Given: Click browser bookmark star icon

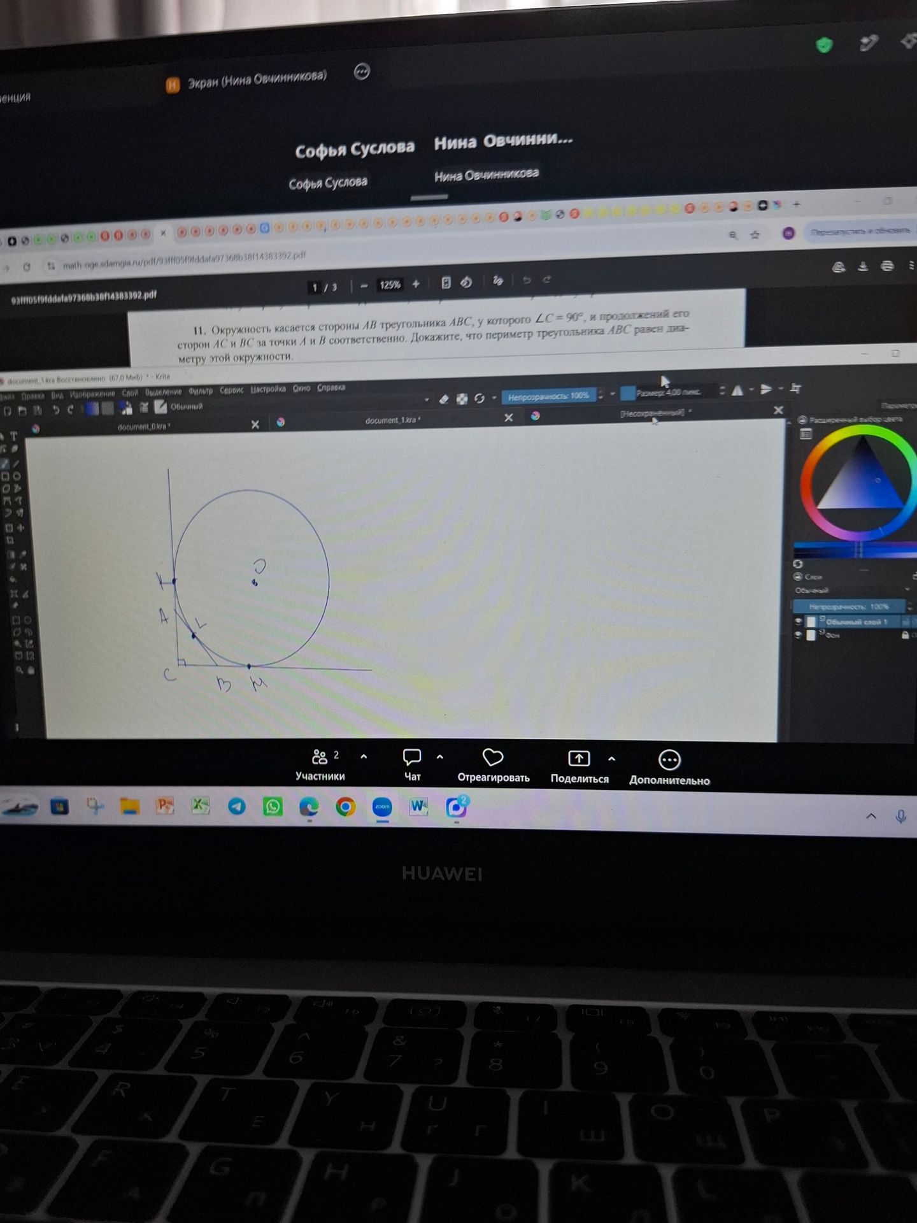Looking at the screenshot, I should coord(755,235).
